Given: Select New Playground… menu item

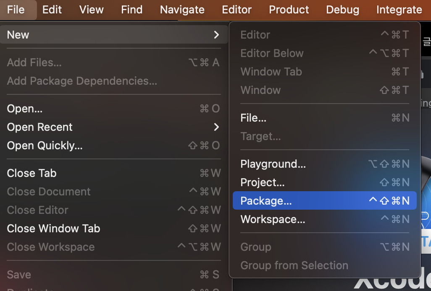Looking at the screenshot, I should [x=273, y=164].
